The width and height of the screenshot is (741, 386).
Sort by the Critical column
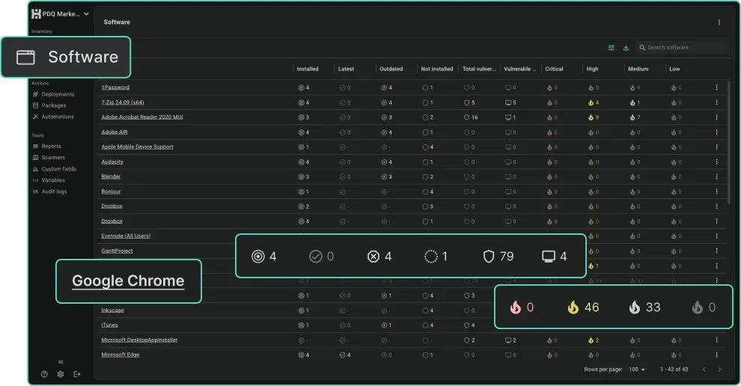click(554, 69)
